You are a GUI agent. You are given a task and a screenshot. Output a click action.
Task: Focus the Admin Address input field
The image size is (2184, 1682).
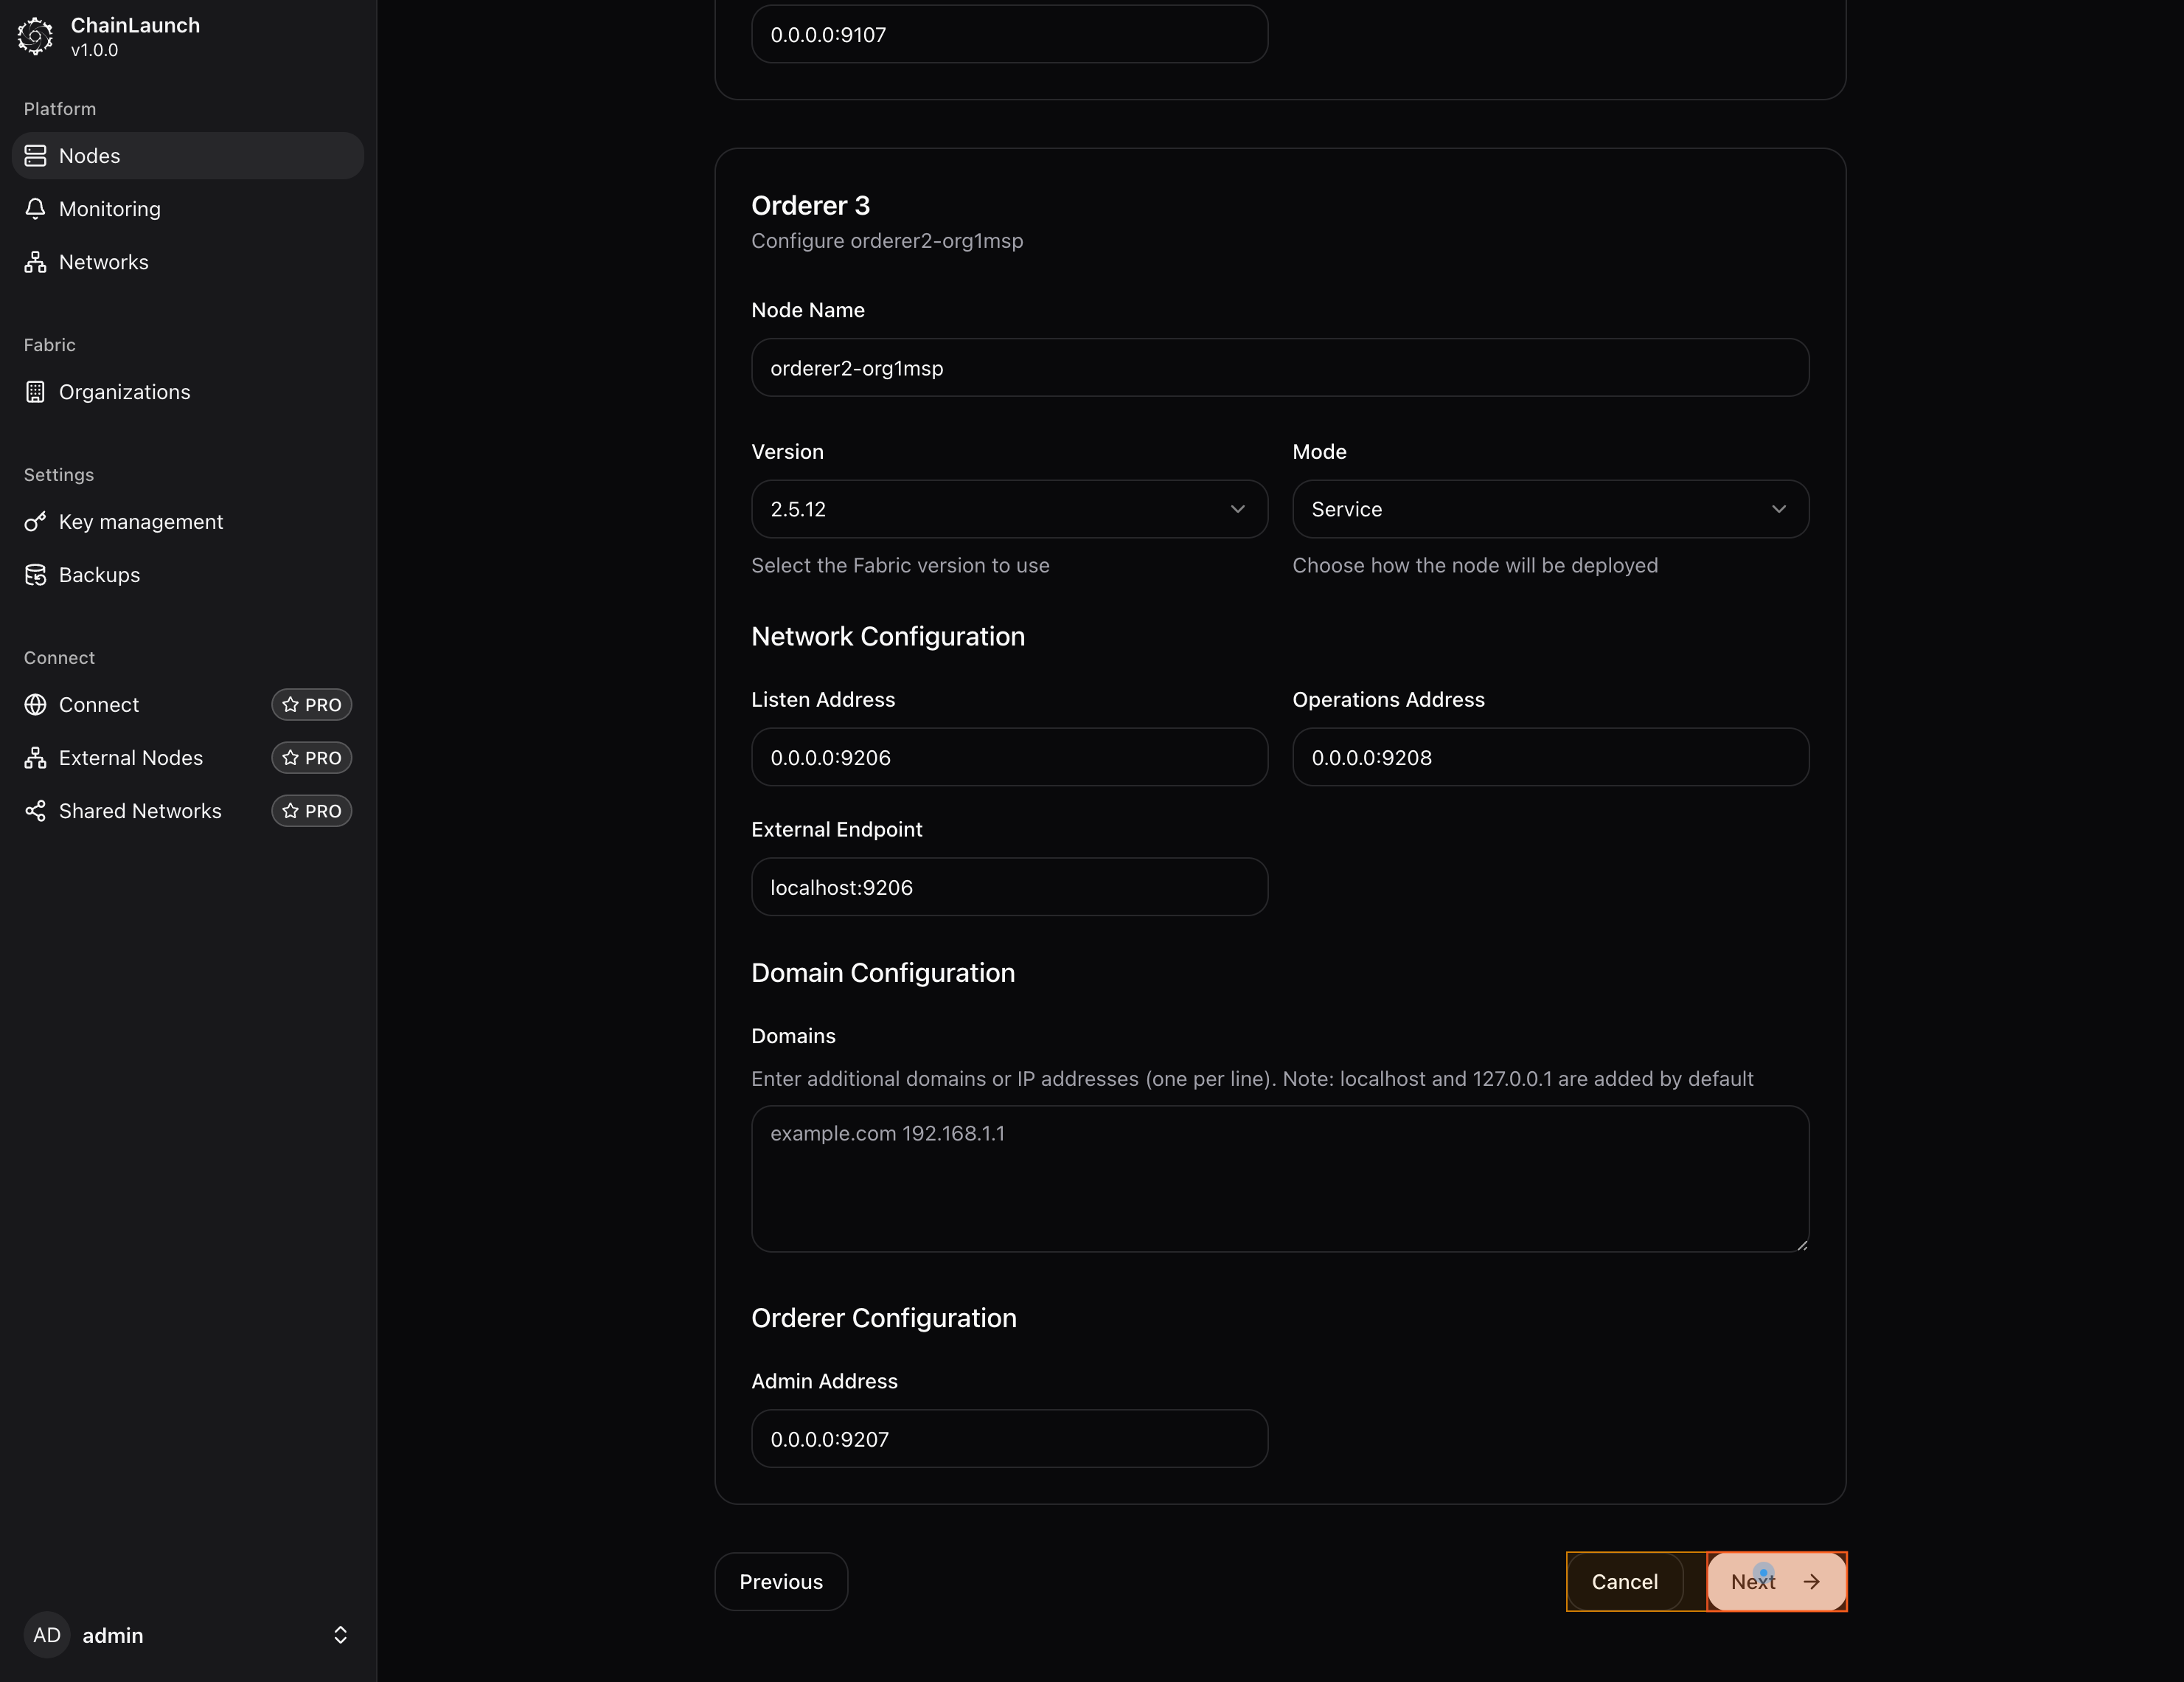pos(1008,1439)
